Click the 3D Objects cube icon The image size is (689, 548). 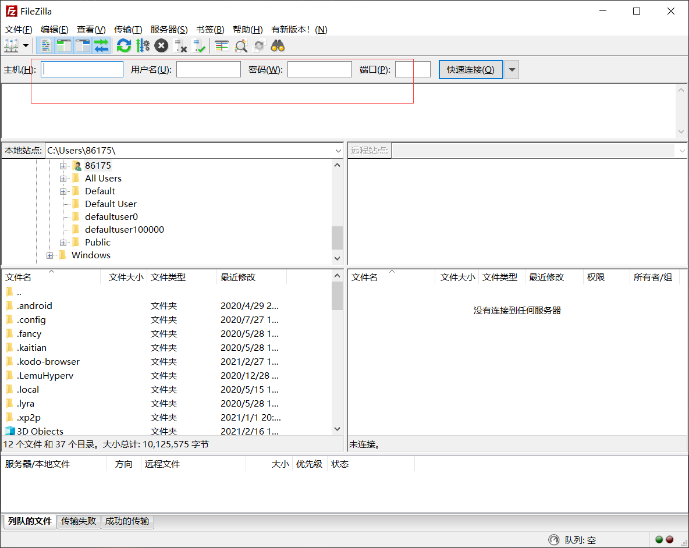tap(10, 431)
